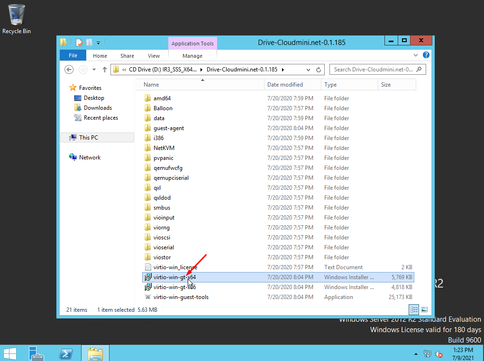Viewport: 484px width, 361px height.
Task: Switch to the Share ribbon tab
Action: tap(127, 56)
